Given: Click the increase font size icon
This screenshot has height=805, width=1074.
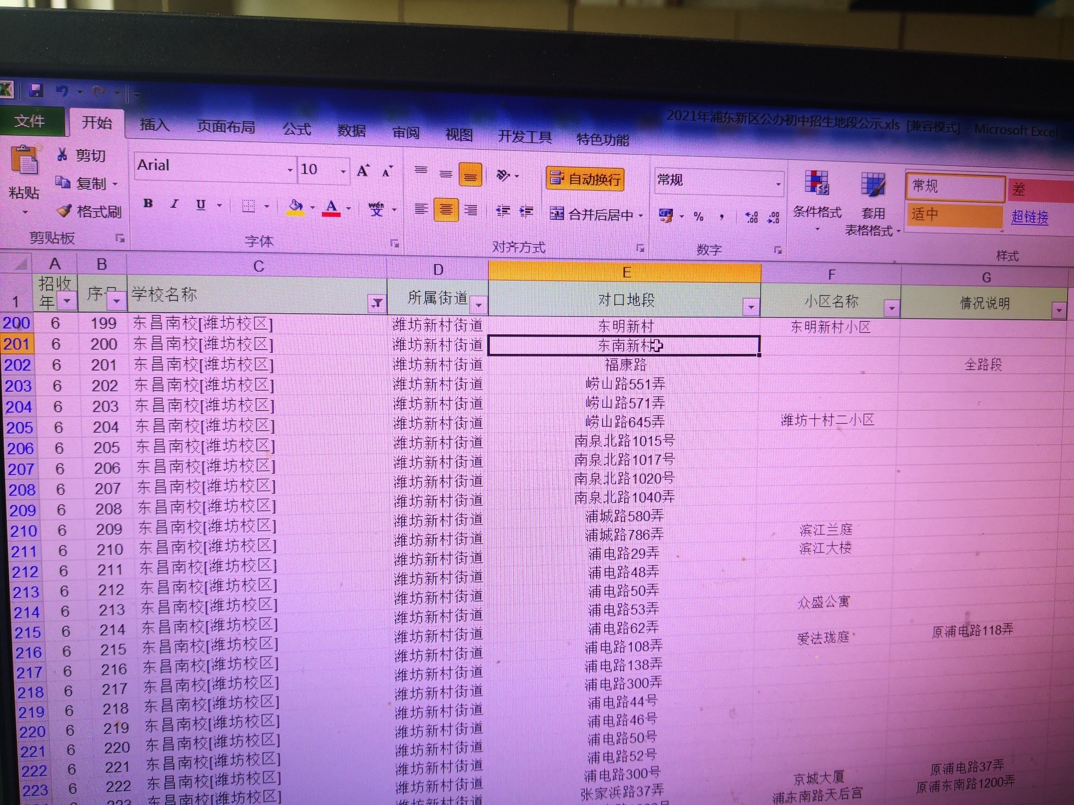Looking at the screenshot, I should tap(363, 171).
